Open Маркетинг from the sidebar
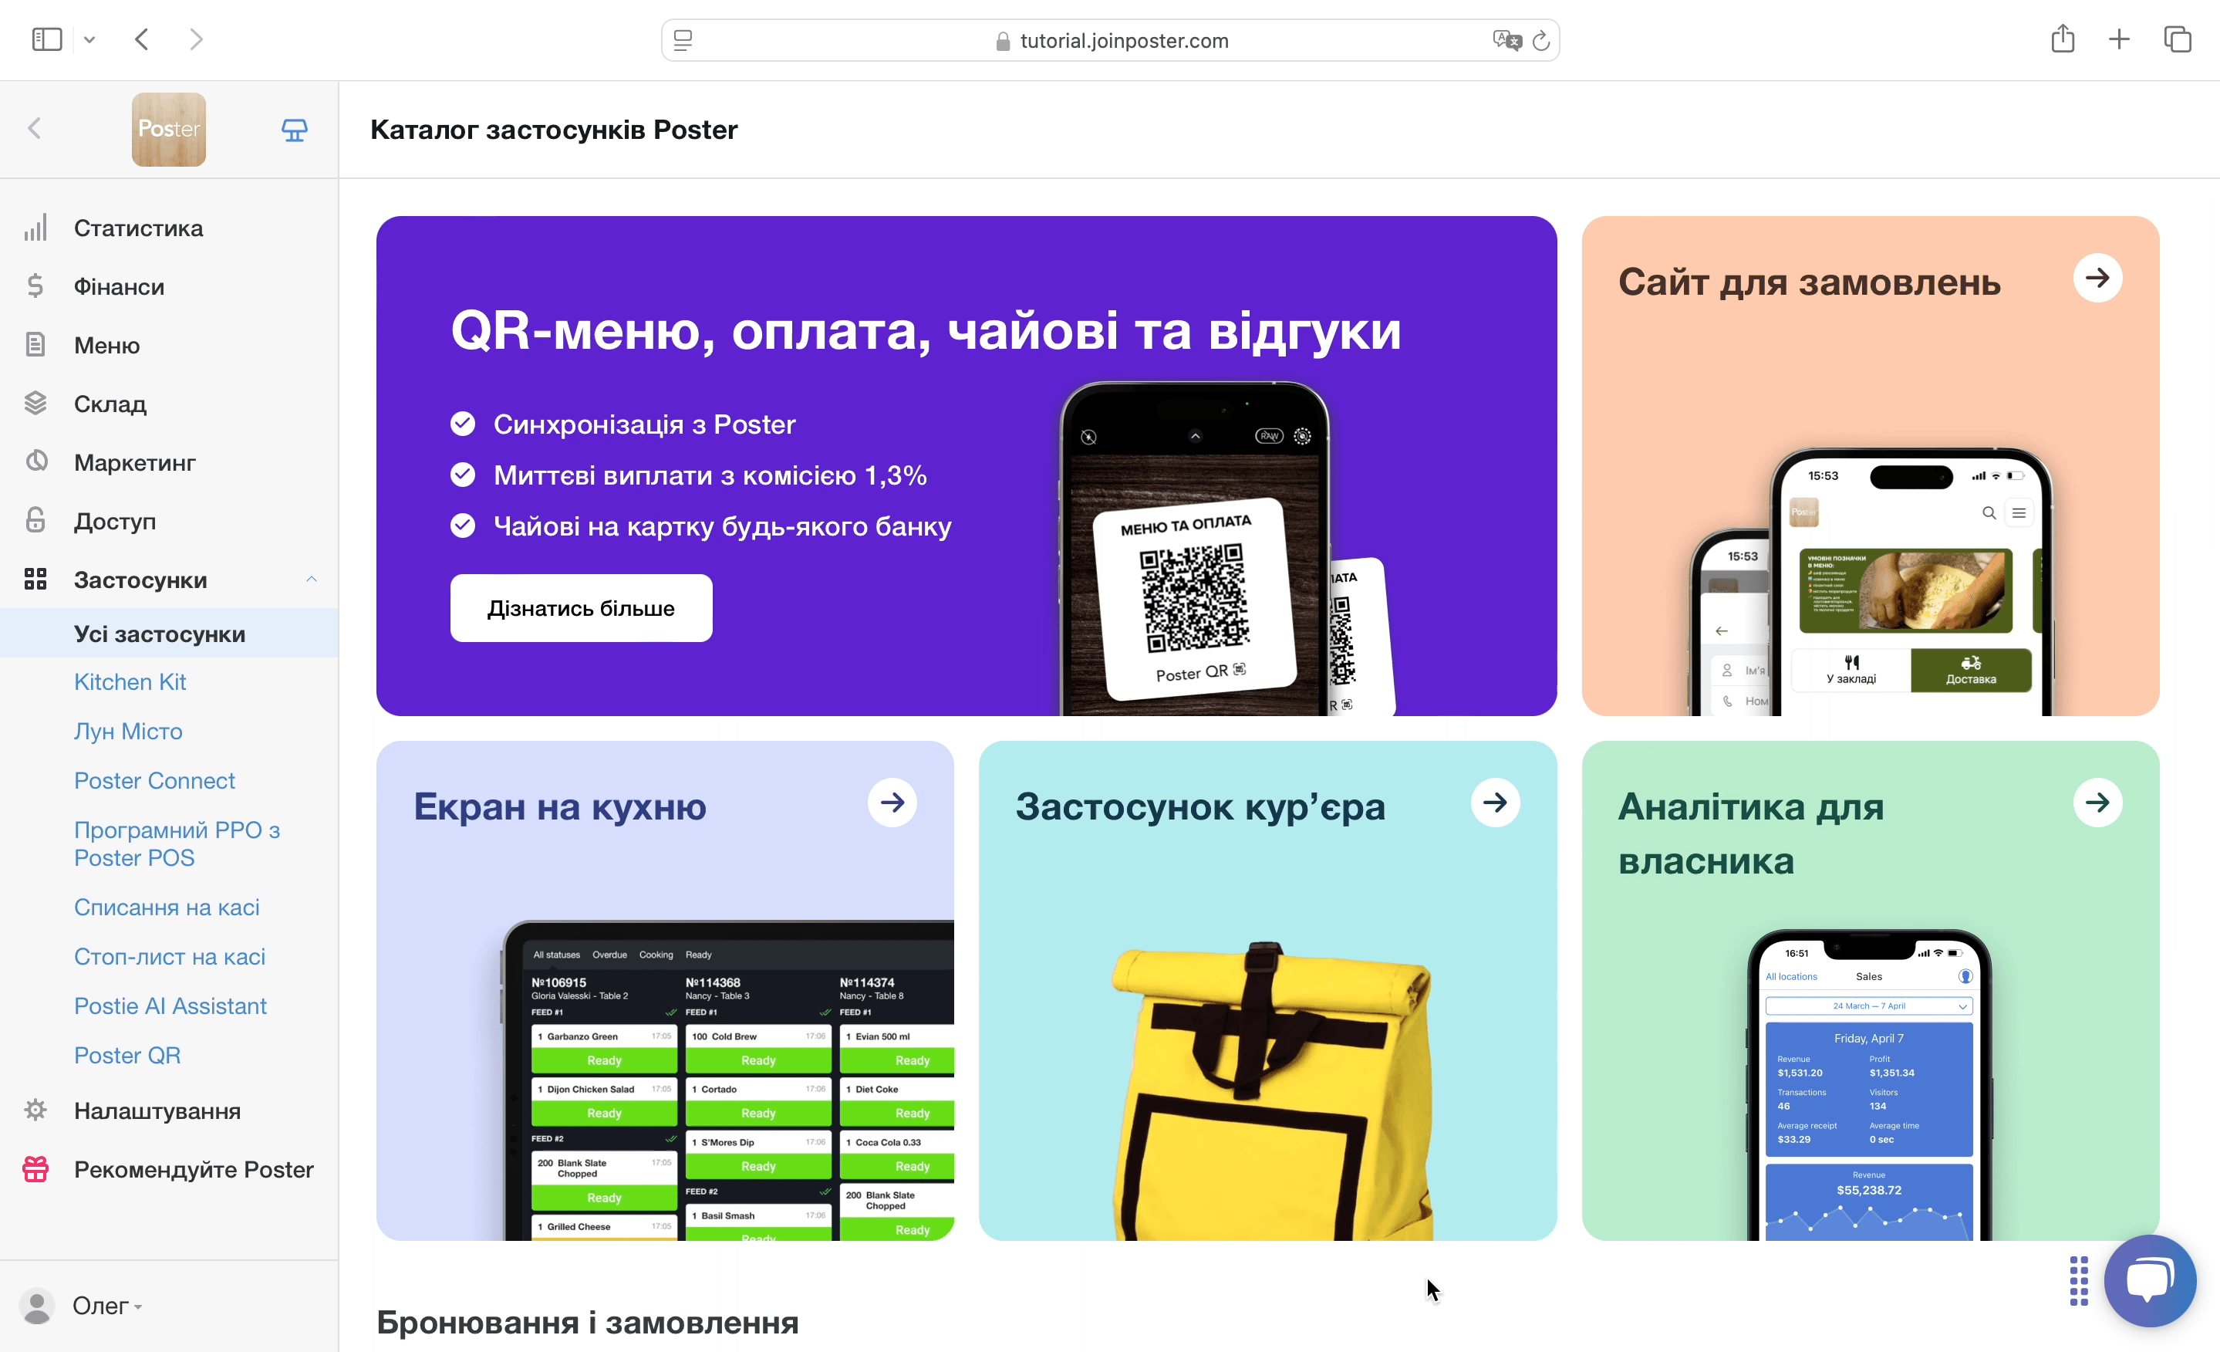Image resolution: width=2220 pixels, height=1352 pixels. tap(134, 462)
